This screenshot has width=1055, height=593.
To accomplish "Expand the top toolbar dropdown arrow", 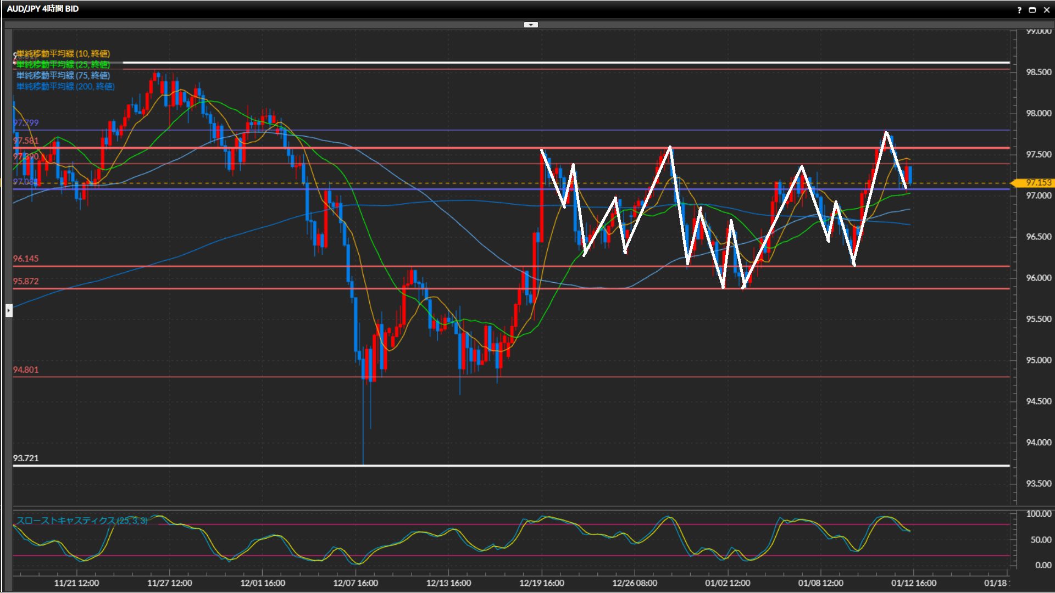I will click(531, 25).
